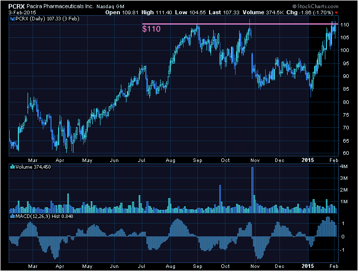Select the Last 107.33 quote value
Image resolution: width=358 pixels, height=271 pixels.
pos(224,13)
